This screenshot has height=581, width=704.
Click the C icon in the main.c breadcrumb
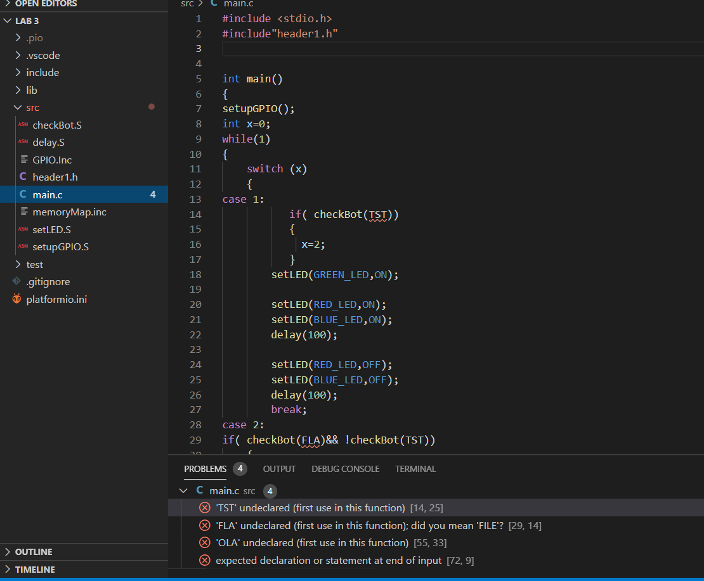click(216, 4)
